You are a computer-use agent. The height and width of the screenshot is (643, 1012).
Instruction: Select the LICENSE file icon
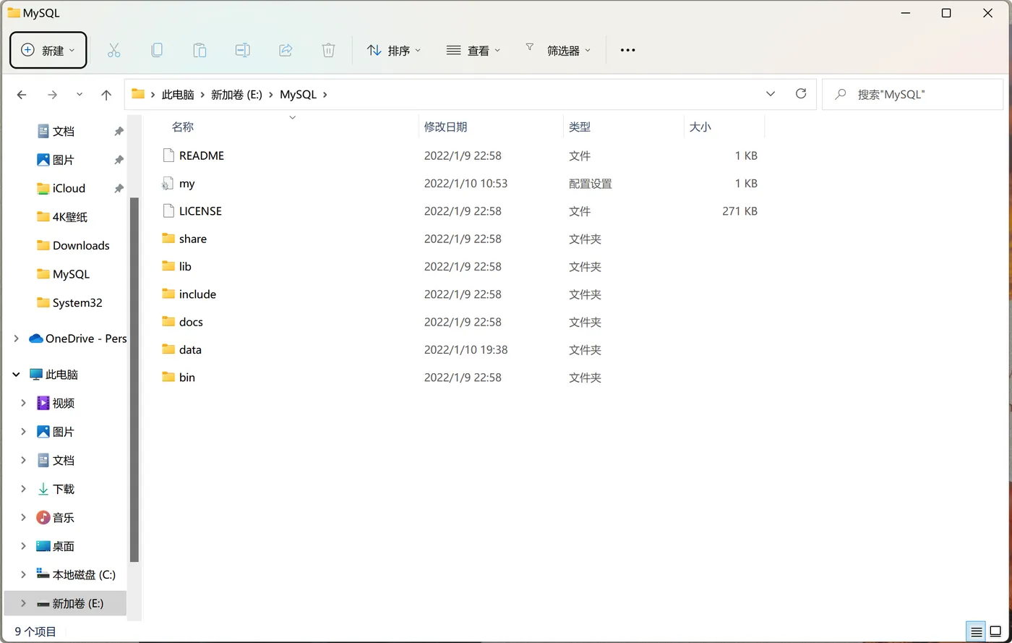pyautogui.click(x=168, y=211)
